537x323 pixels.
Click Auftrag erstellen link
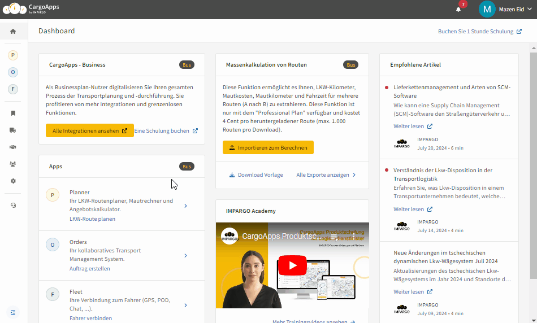point(90,269)
